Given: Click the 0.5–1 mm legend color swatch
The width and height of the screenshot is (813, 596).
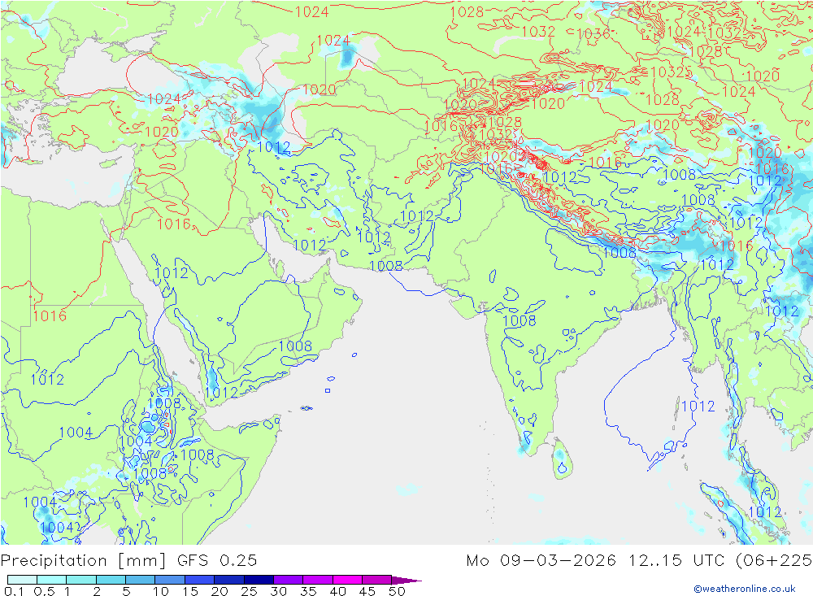Looking at the screenshot, I should click(x=51, y=580).
